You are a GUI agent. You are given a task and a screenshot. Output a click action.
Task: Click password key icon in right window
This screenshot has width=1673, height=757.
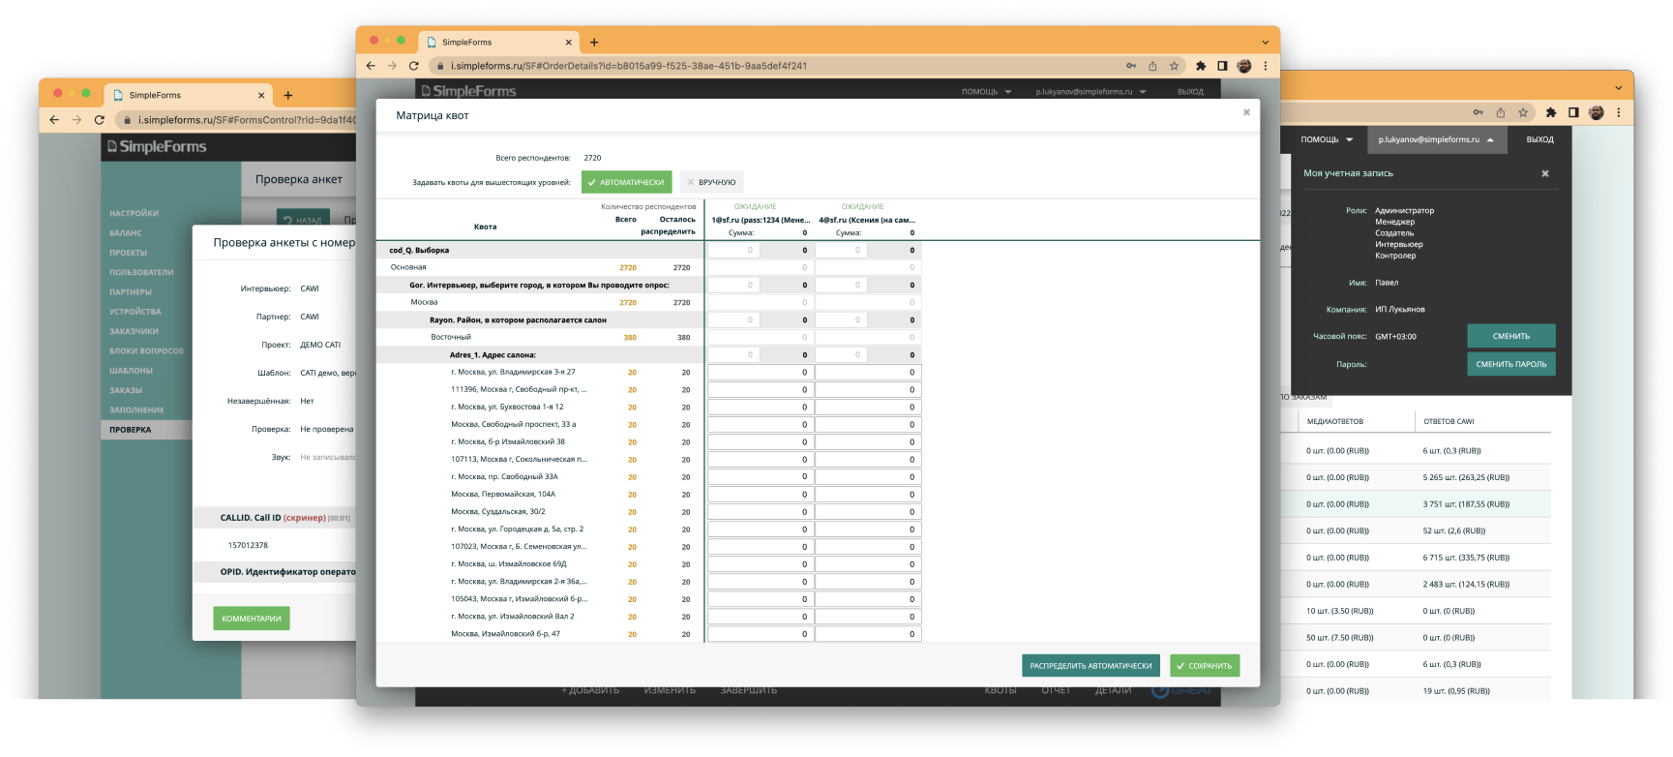[x=1478, y=112]
